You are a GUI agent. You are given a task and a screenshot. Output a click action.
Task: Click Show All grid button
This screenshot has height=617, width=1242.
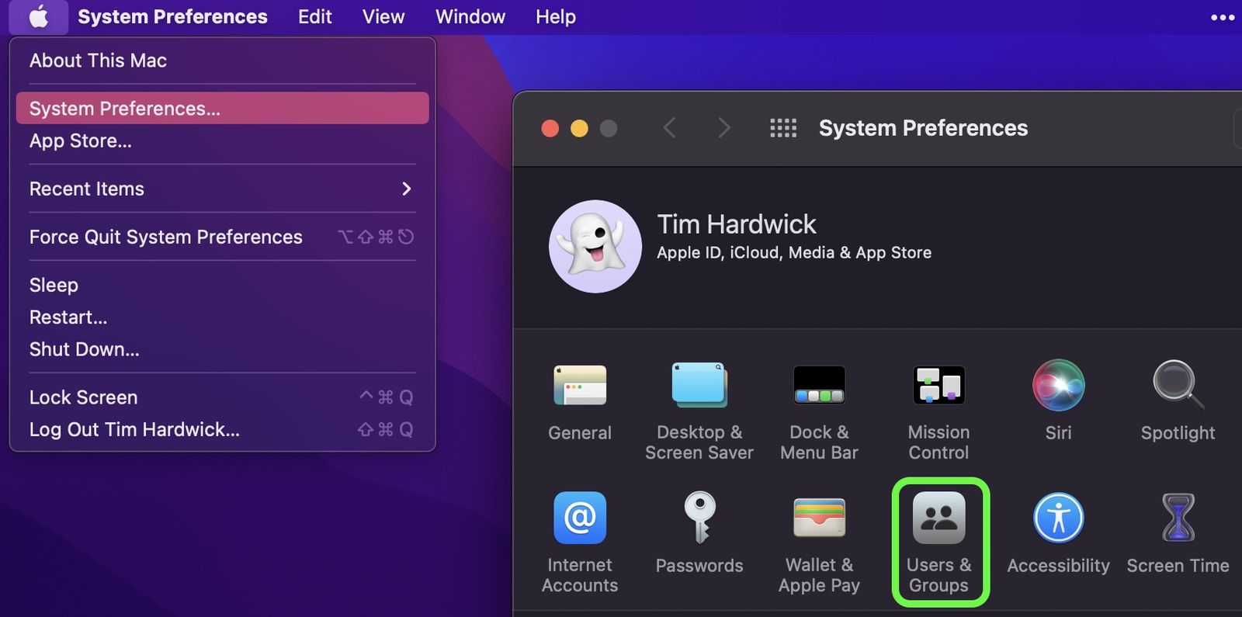coord(782,128)
